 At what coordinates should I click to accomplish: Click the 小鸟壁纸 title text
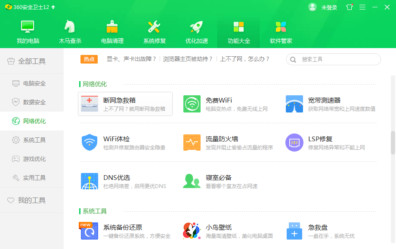tap(219, 228)
